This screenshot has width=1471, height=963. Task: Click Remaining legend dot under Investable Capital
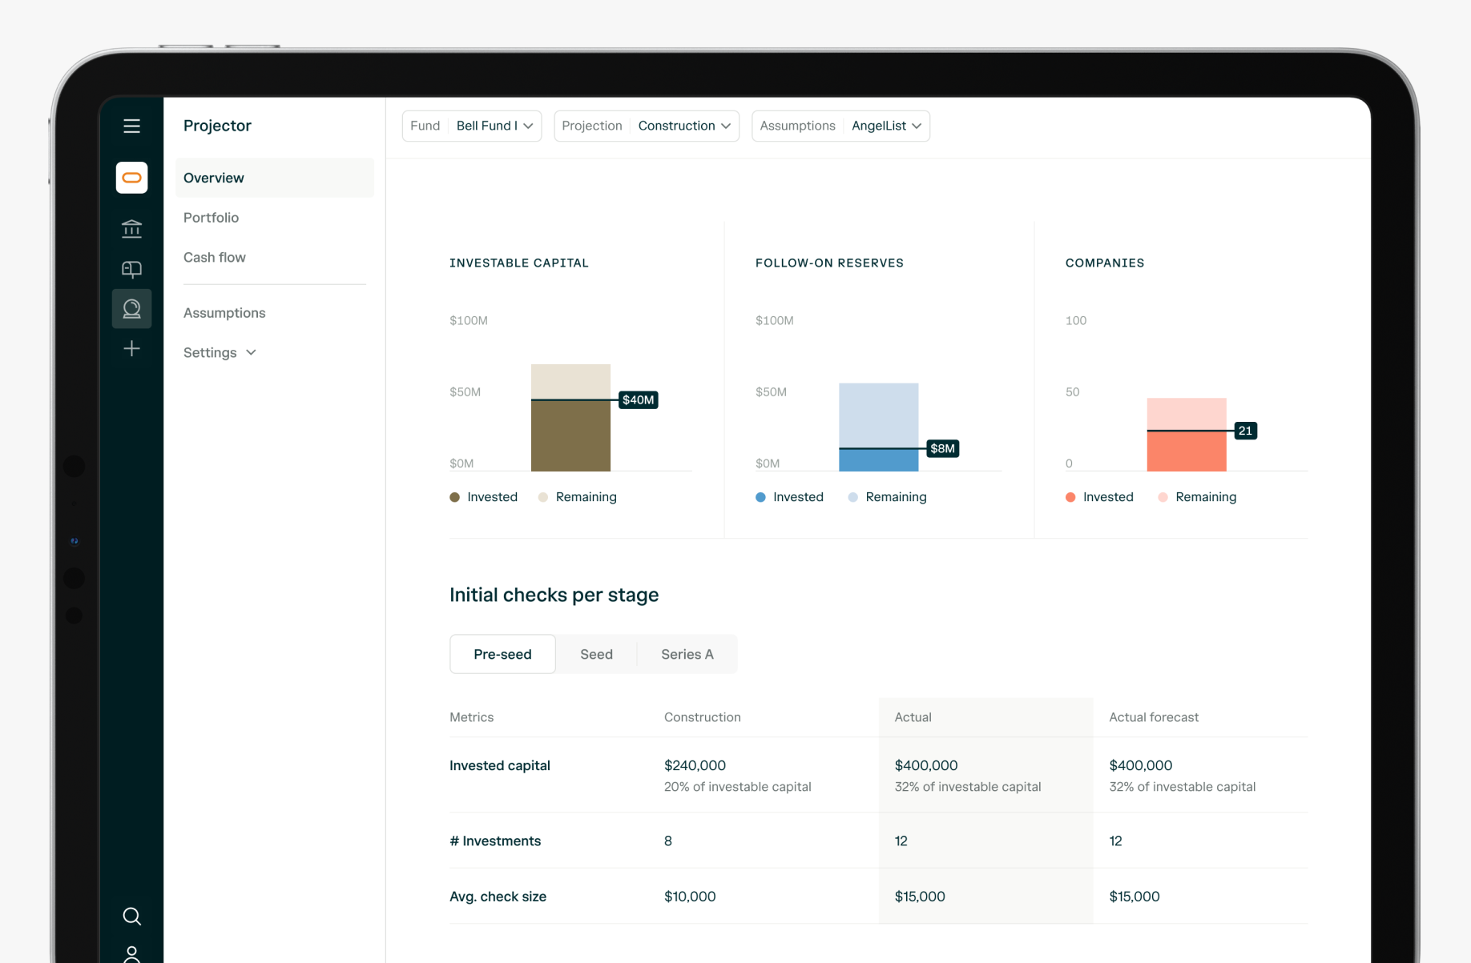coord(543,497)
